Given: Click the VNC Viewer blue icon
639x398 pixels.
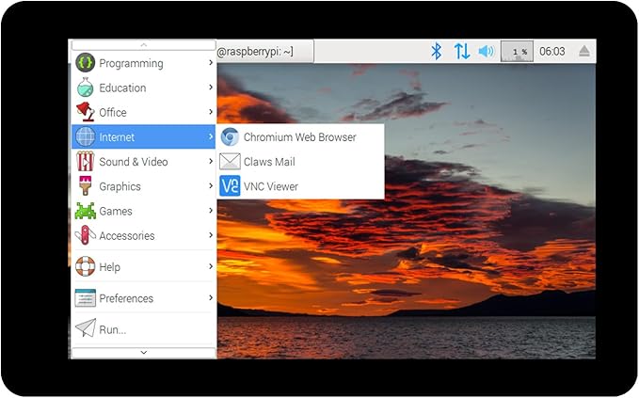Looking at the screenshot, I should [x=230, y=186].
